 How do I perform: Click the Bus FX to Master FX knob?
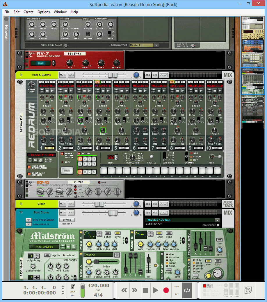coord(193,45)
